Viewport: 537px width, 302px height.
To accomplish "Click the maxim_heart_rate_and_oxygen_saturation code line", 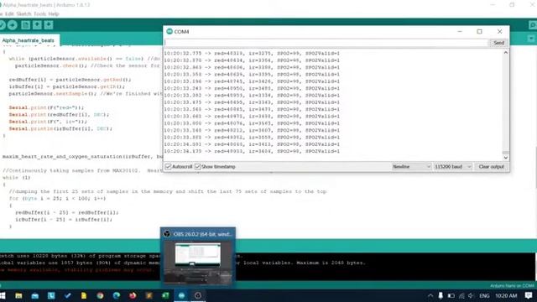I will [x=82, y=157].
